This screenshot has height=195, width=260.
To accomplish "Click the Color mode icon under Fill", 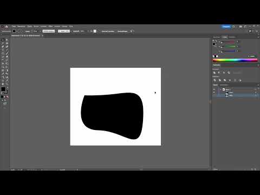I will 2,97.
